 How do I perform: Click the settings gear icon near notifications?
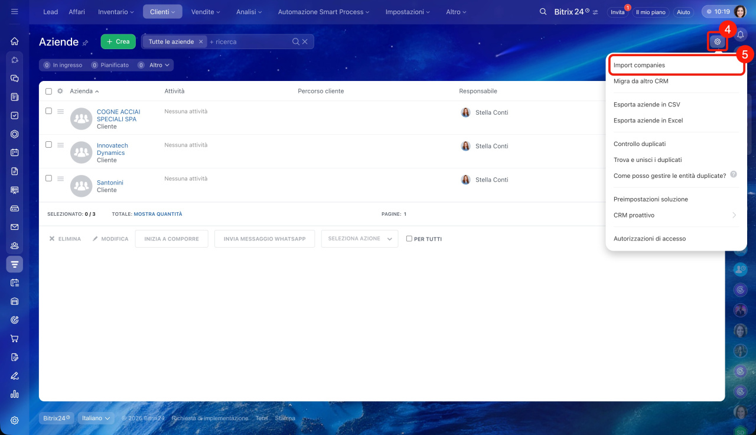point(718,42)
